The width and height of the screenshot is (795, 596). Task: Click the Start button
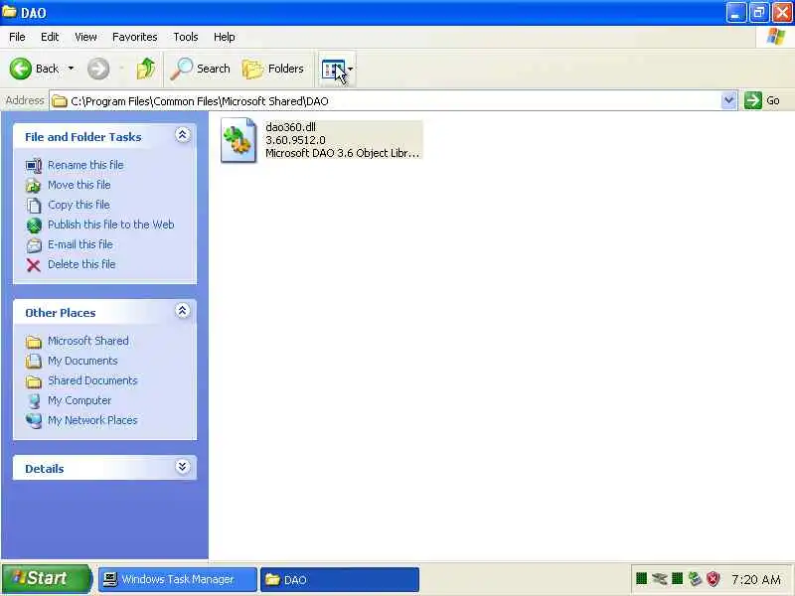[x=46, y=578]
